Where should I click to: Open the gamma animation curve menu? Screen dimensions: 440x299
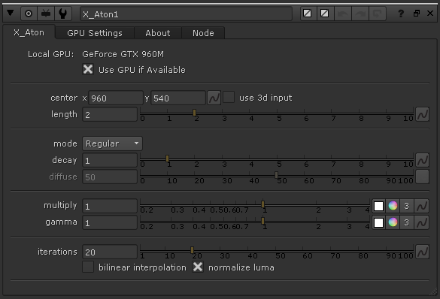[422, 223]
